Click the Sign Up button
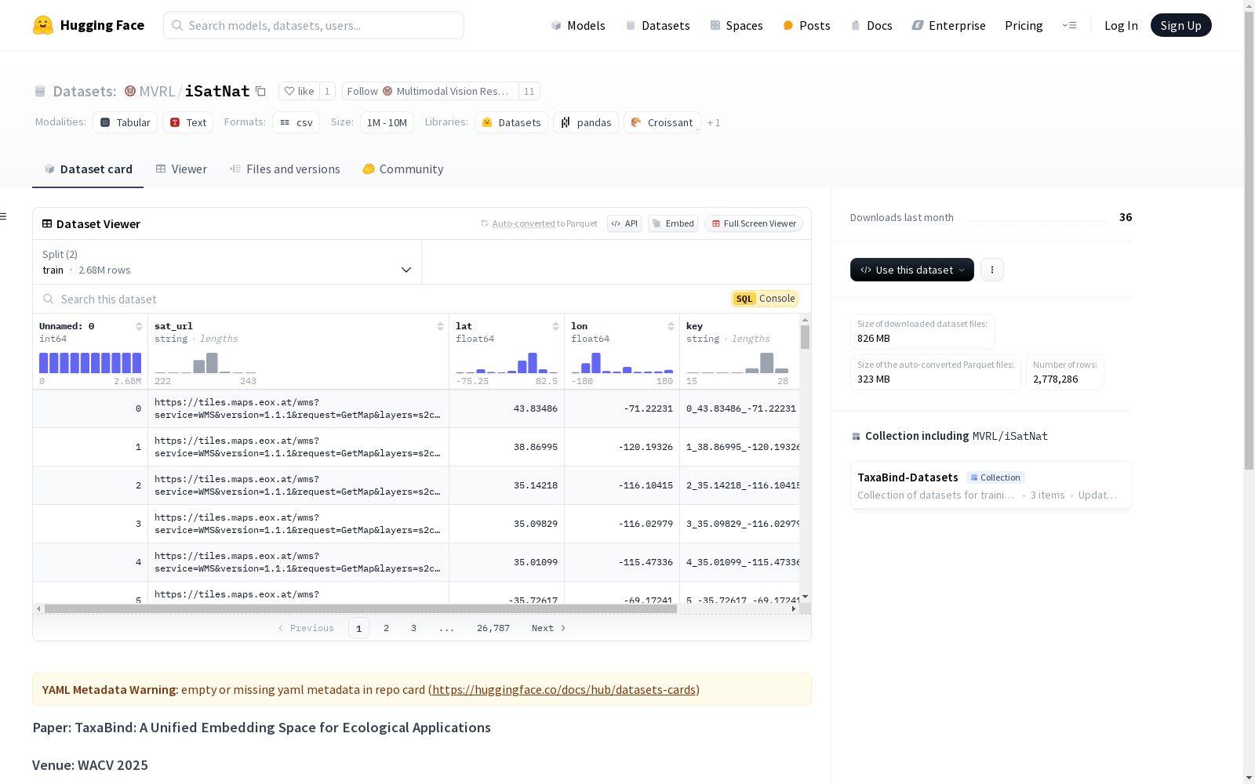Viewport: 1255px width, 784px height. [x=1181, y=25]
